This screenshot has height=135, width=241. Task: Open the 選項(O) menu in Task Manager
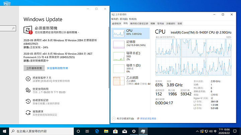click(124, 19)
